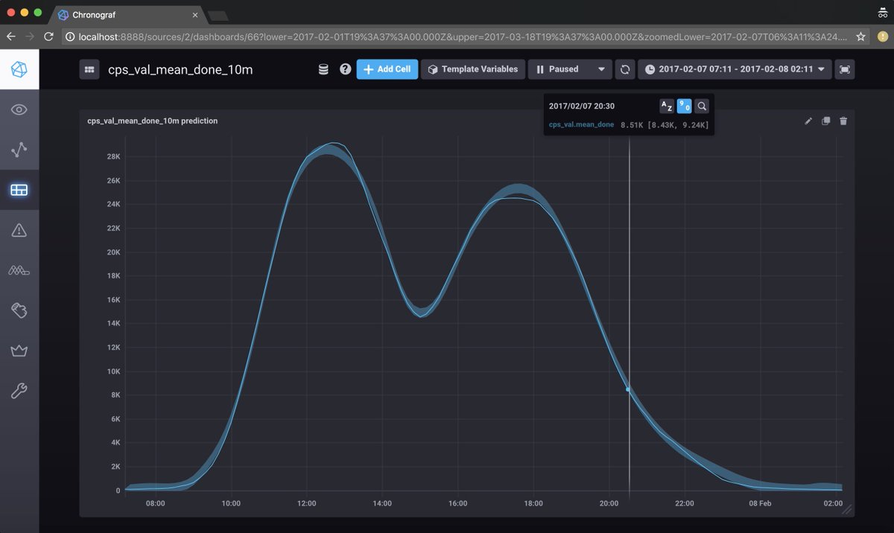Image resolution: width=894 pixels, height=533 pixels.
Task: Open the Data Explorer graph icon
Action: (19, 150)
